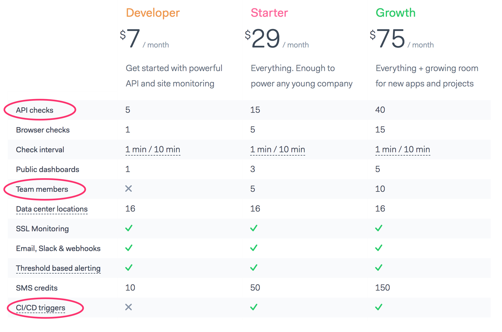Click the Starter plan's CI/CD triggers checkmark

[254, 307]
